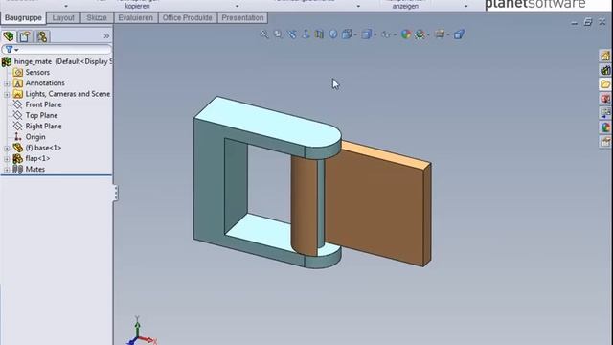Select the Top Plane item
Viewport: 613px width, 345px height.
(x=41, y=115)
